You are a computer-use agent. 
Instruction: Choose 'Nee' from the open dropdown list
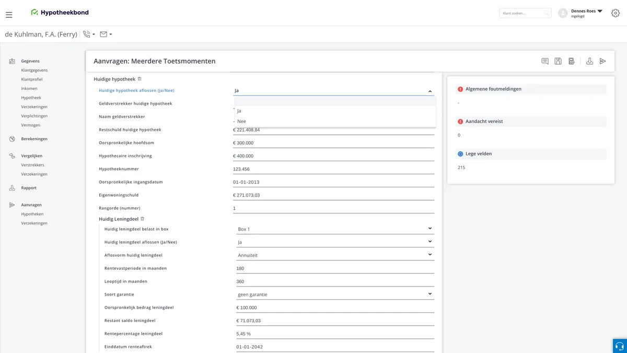[x=334, y=121]
